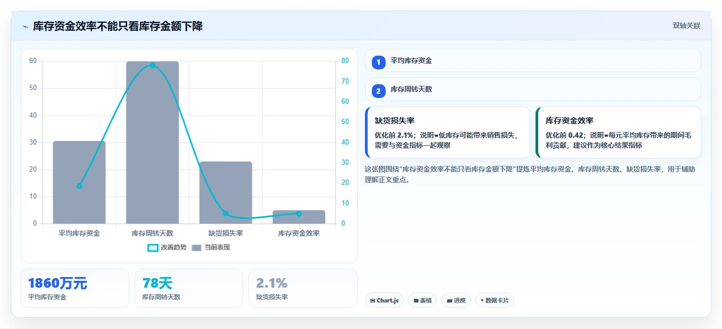Image resolution: width=722 pixels, height=329 pixels.
Task: Click the 表格 tag
Action: pyautogui.click(x=422, y=300)
